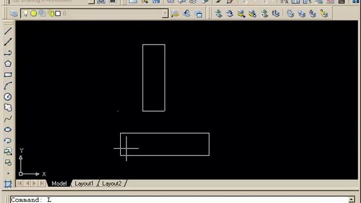This screenshot has width=361, height=203.
Task: Select the Ellipse Arc tool
Action: click(8, 140)
